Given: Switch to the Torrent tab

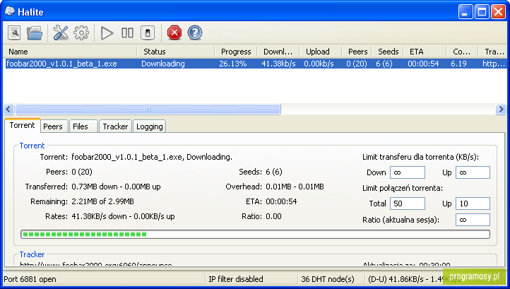Looking at the screenshot, I should (22, 125).
